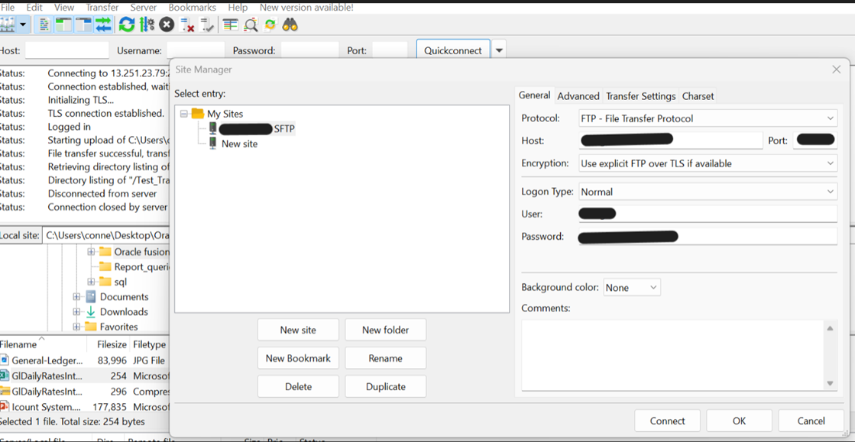The image size is (855, 442).
Task: Click the New site button
Action: (x=298, y=330)
